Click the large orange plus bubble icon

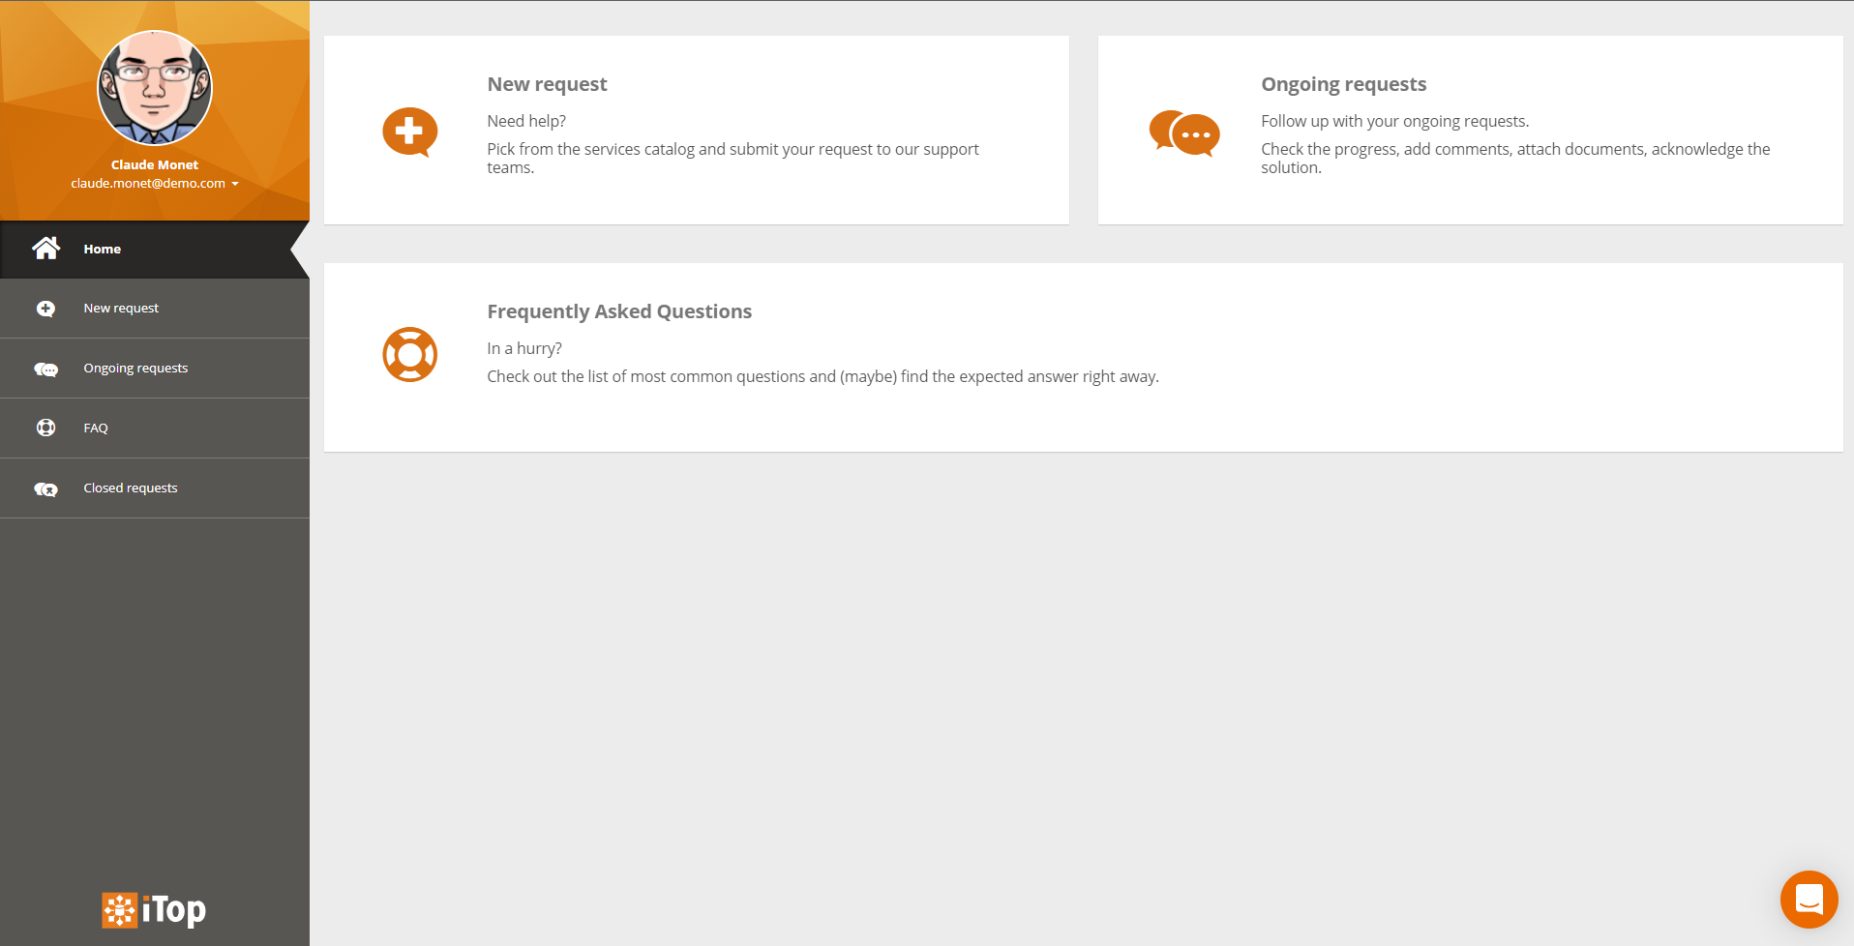[409, 132]
